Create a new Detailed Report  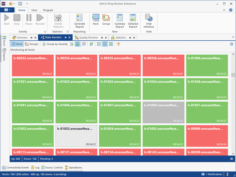(133, 21)
